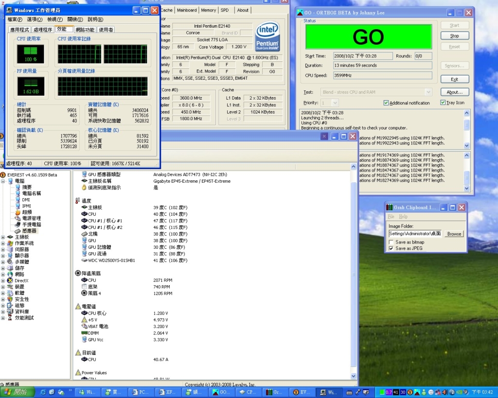Click the About... button in ORTHOS
This screenshot has width=498, height=398.
(455, 92)
